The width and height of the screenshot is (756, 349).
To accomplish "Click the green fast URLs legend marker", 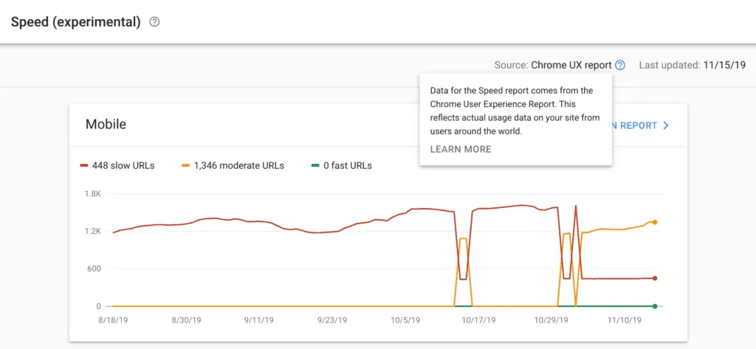I will click(x=315, y=166).
